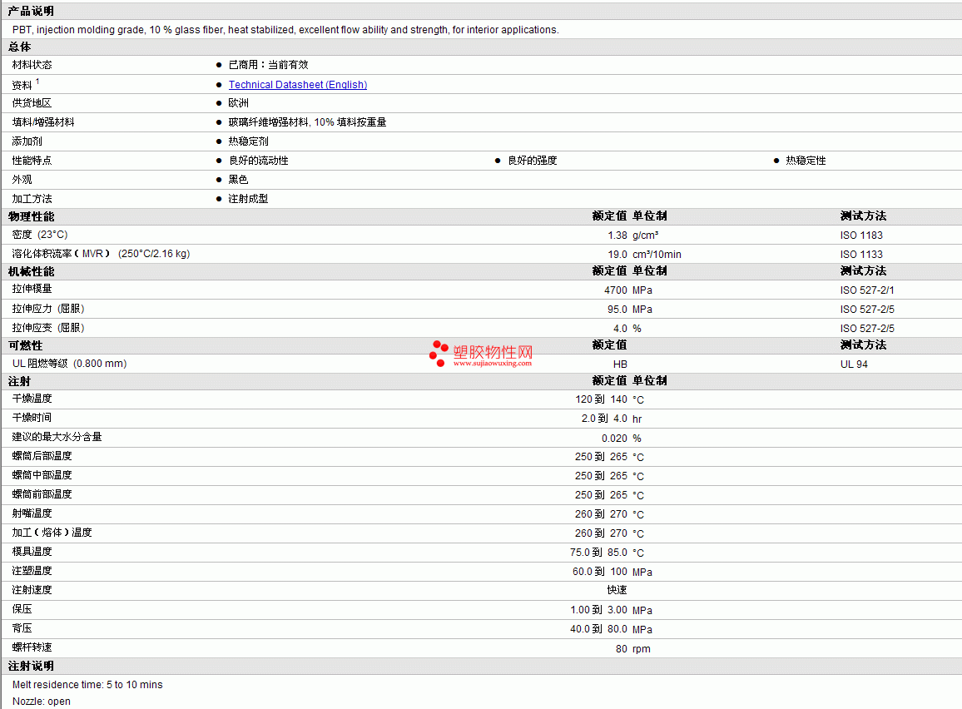Click the 快速 injection speed value
Screen dimensions: 962x709
pyautogui.click(x=617, y=590)
